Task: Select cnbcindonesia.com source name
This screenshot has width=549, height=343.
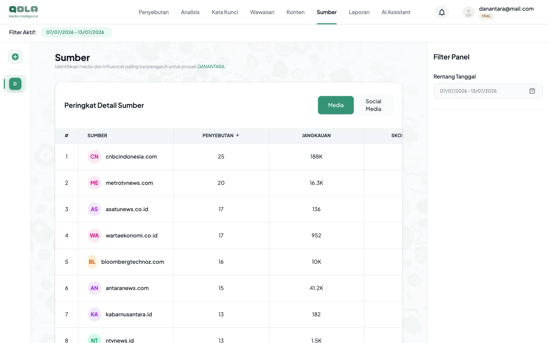Action: [131, 157]
